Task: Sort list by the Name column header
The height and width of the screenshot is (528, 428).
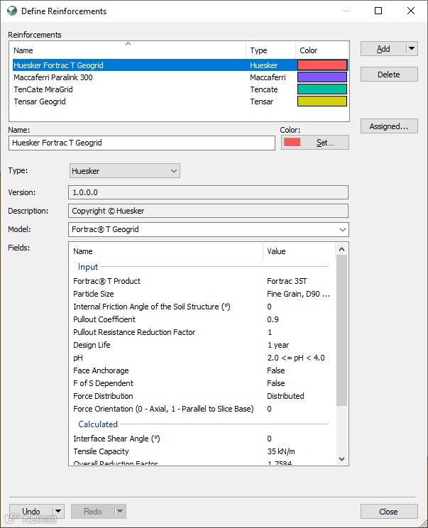Action: point(128,50)
